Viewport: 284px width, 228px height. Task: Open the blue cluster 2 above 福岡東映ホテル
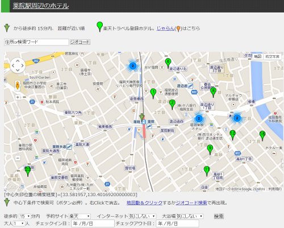pyautogui.click(x=199, y=119)
